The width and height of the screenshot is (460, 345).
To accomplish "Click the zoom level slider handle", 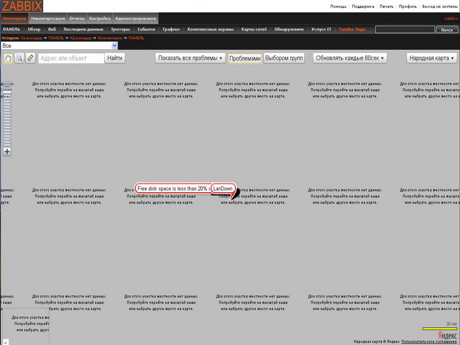I will coord(7,92).
